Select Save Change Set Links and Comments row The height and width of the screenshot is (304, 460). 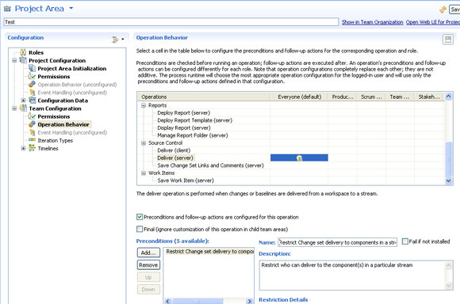coord(210,165)
